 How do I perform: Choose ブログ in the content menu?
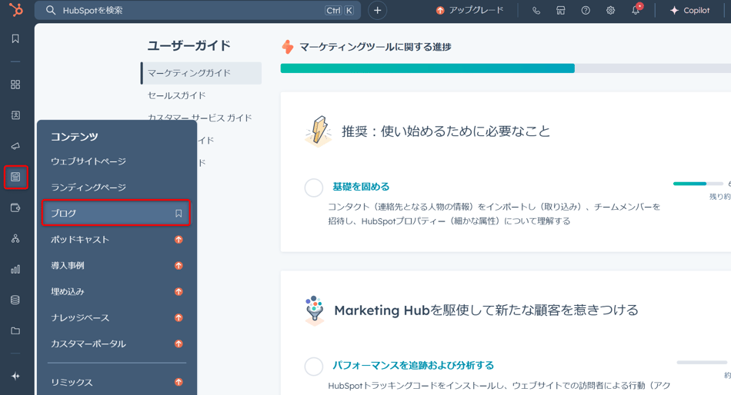point(116,213)
